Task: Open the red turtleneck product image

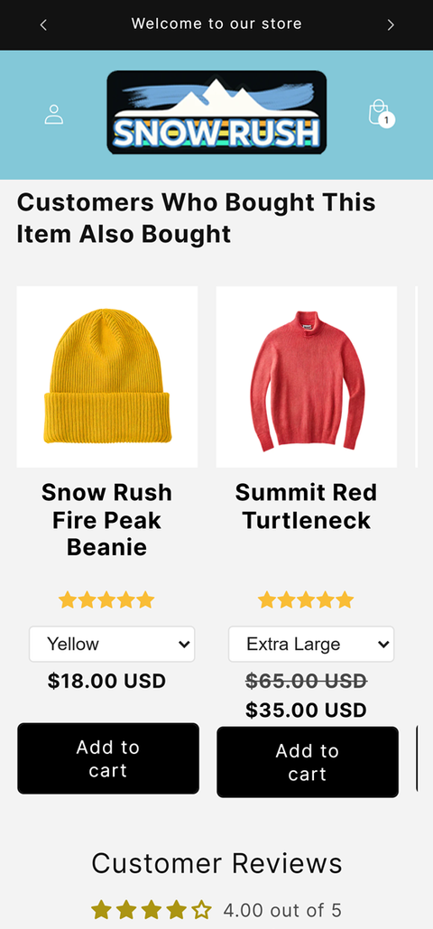Action: pyautogui.click(x=307, y=376)
